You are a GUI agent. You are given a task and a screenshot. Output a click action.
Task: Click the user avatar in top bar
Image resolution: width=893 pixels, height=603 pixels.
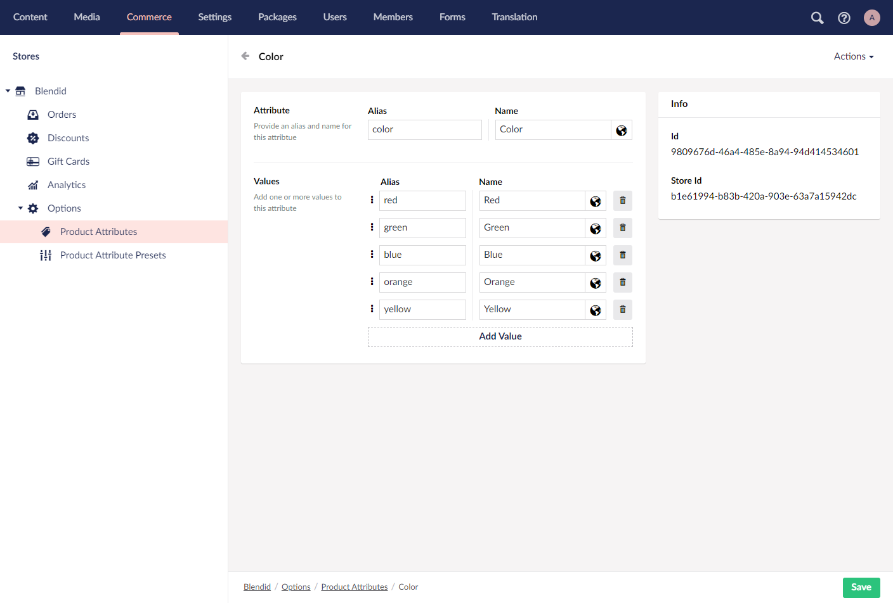pos(871,18)
